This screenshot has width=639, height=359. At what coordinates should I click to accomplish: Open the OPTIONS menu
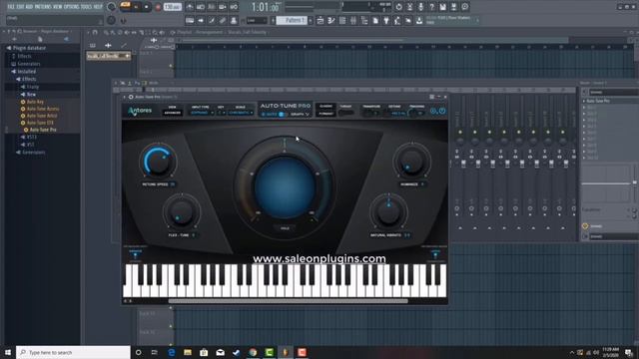[x=72, y=7]
